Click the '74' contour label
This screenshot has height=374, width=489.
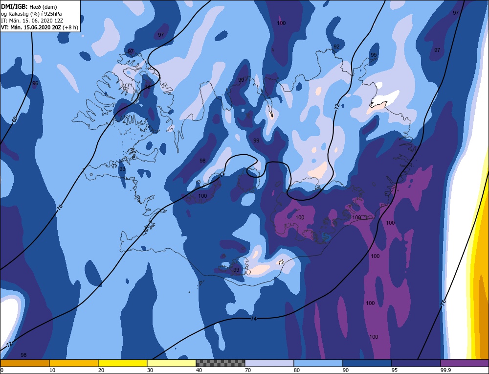(254, 319)
